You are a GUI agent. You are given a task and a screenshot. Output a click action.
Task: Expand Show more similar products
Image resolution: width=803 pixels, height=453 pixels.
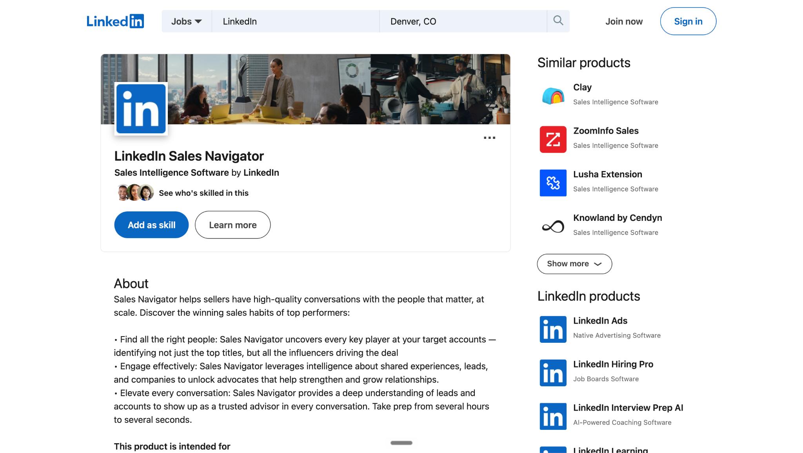click(x=574, y=264)
